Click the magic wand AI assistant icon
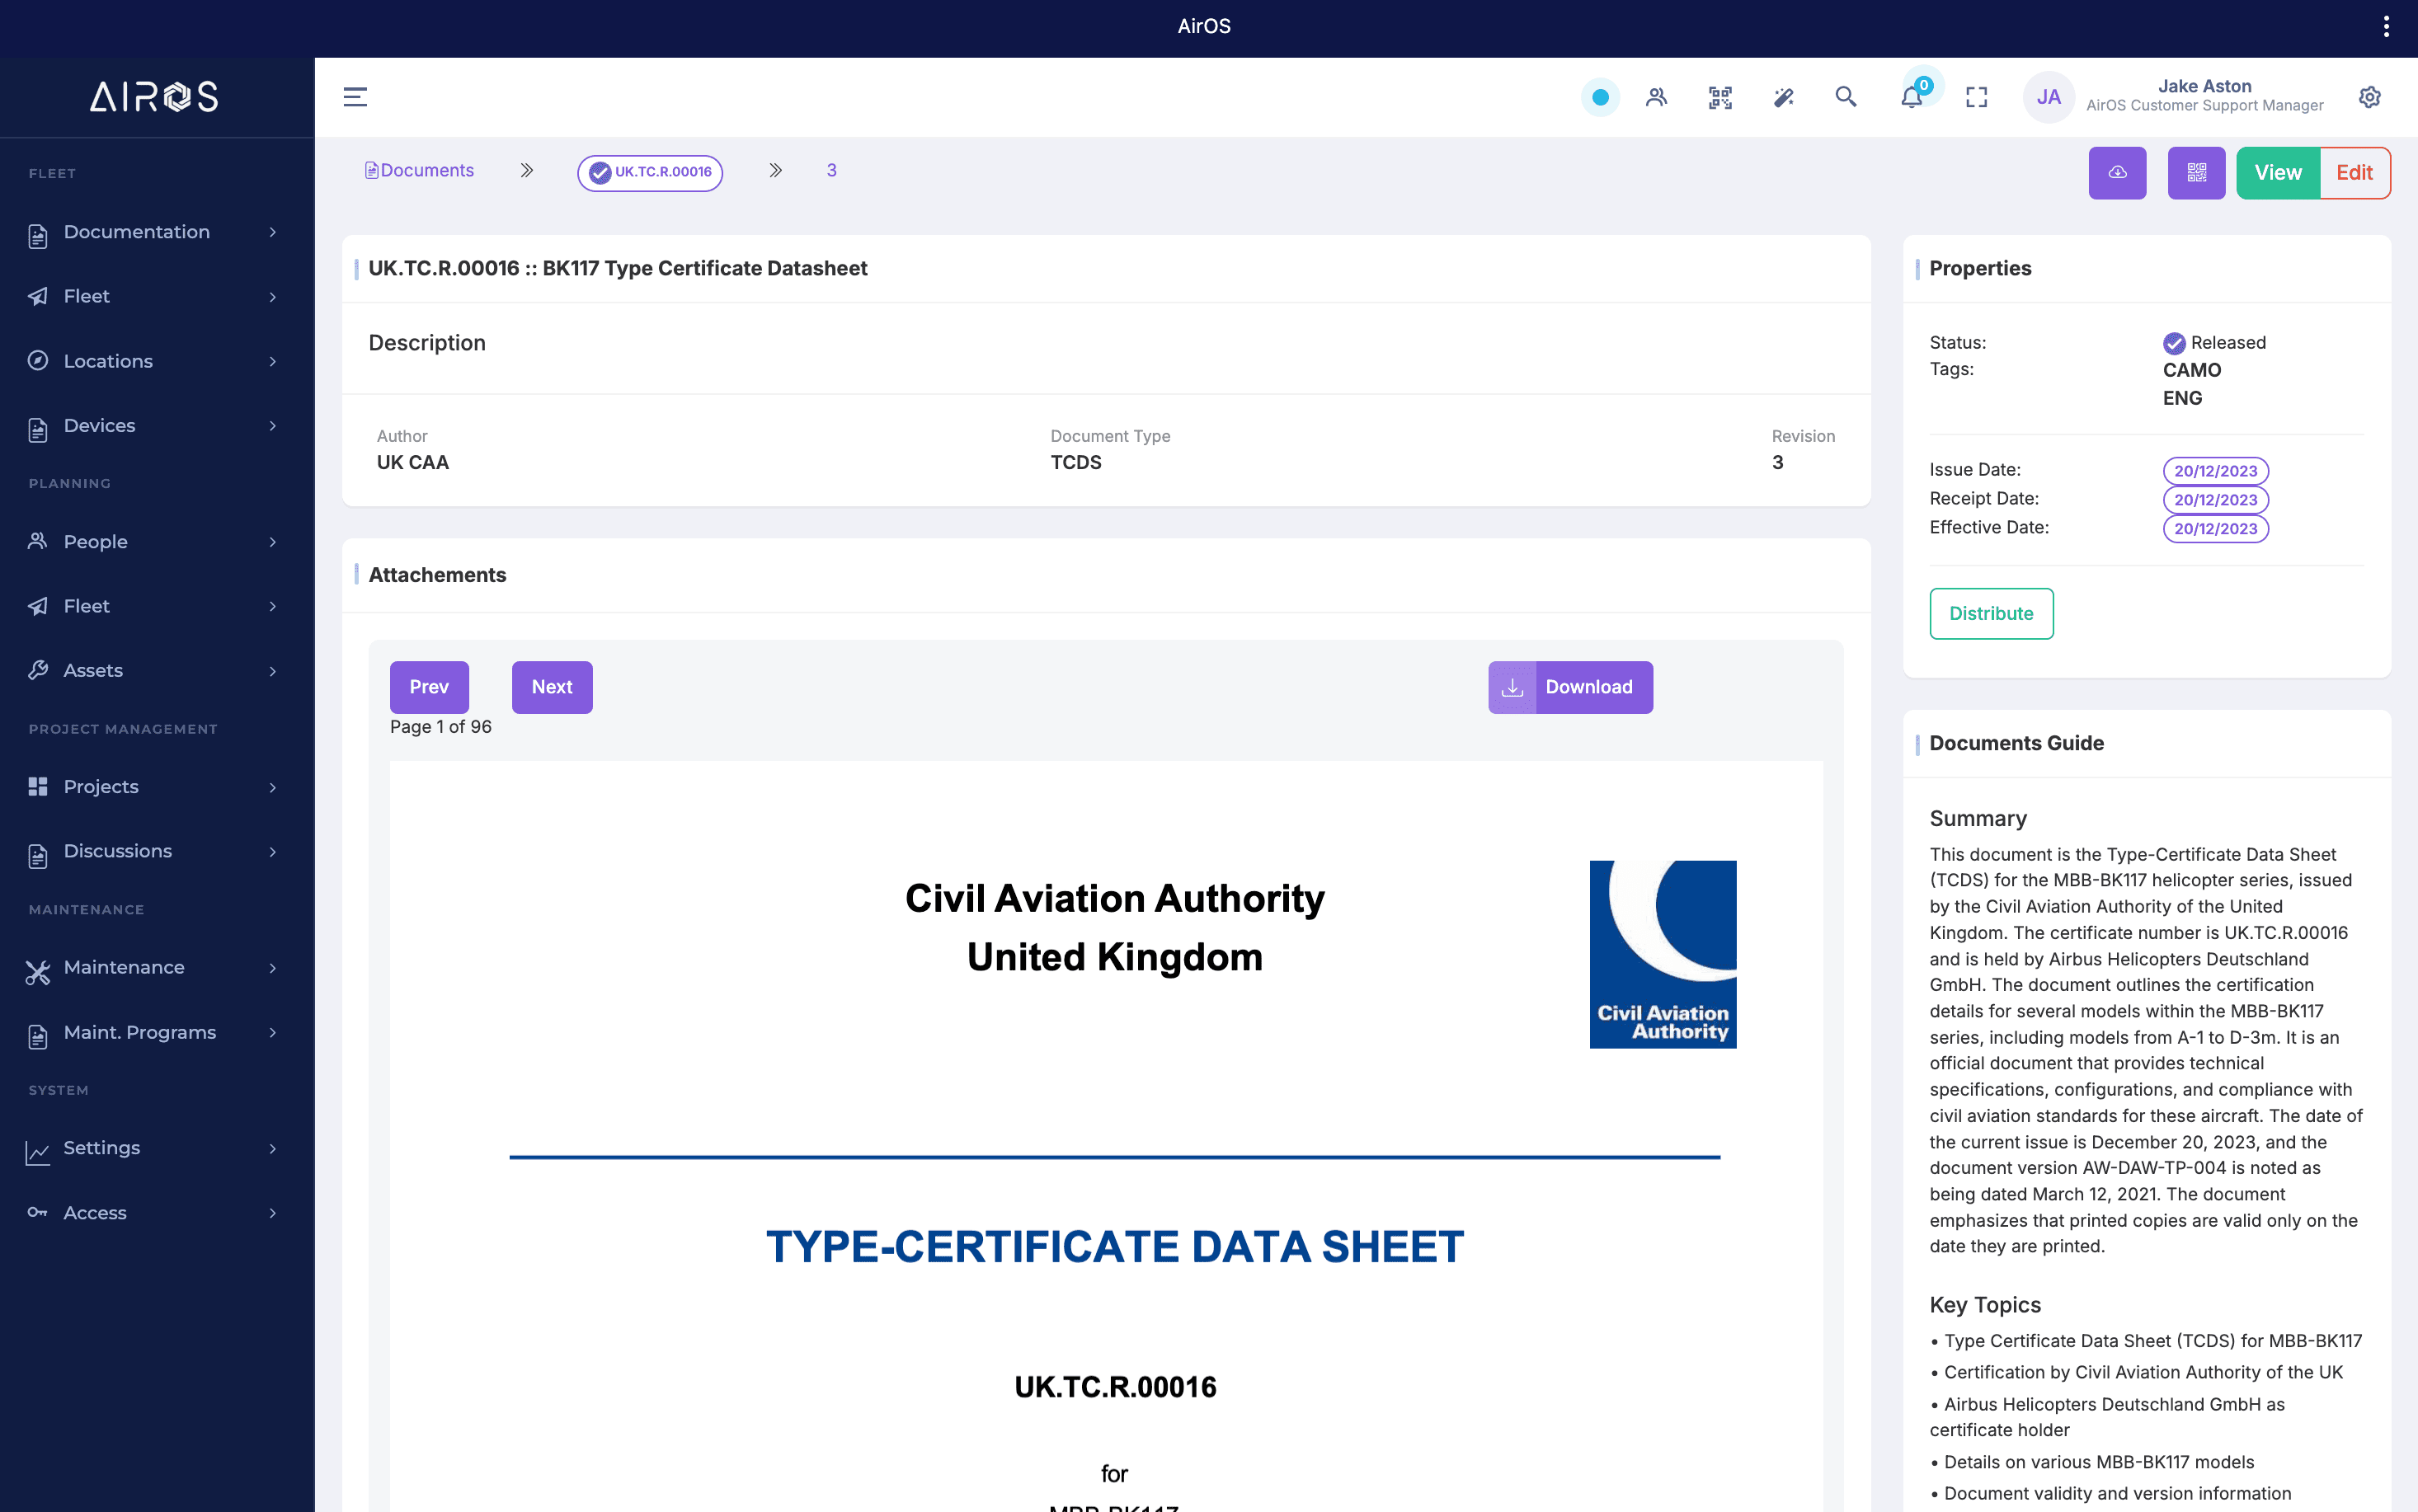2418x1512 pixels. coord(1784,97)
